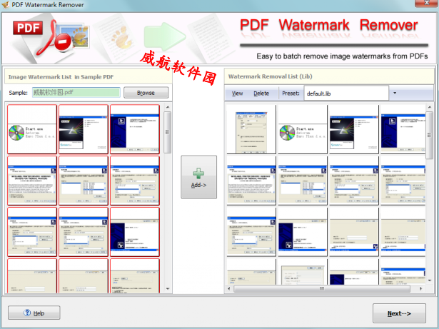Select the bottom-row right thumbnail in sample list

point(135,276)
